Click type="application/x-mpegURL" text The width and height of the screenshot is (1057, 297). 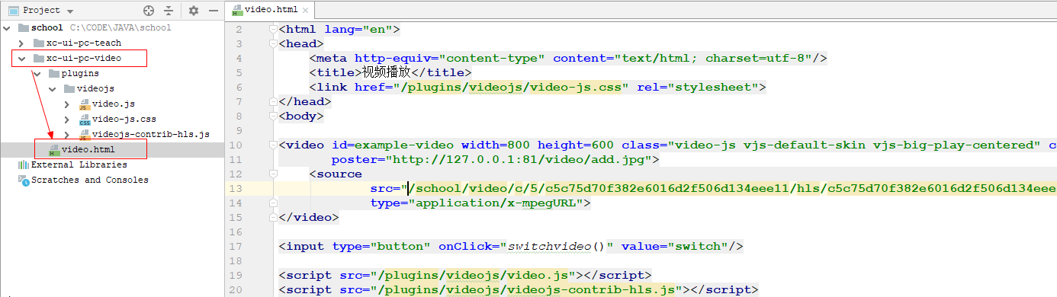pyautogui.click(x=477, y=203)
